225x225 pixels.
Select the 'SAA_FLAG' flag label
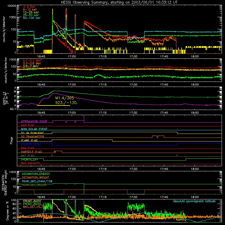pyautogui.click(x=28, y=148)
